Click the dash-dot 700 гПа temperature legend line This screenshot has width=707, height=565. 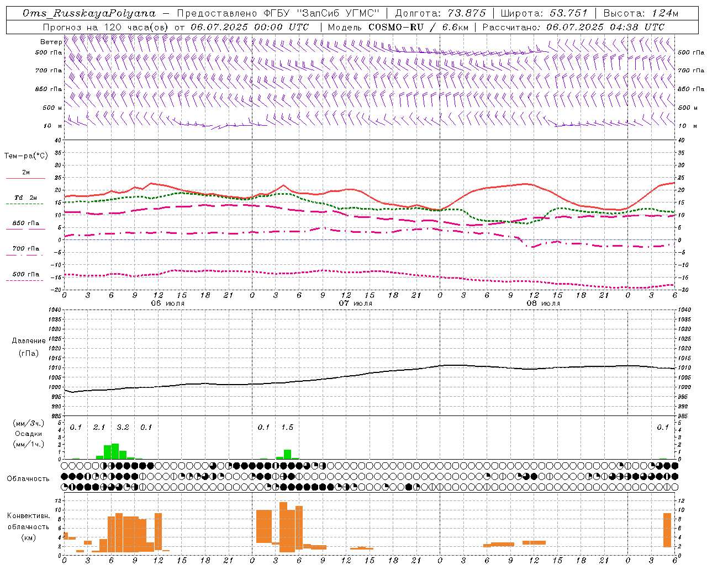24,255
